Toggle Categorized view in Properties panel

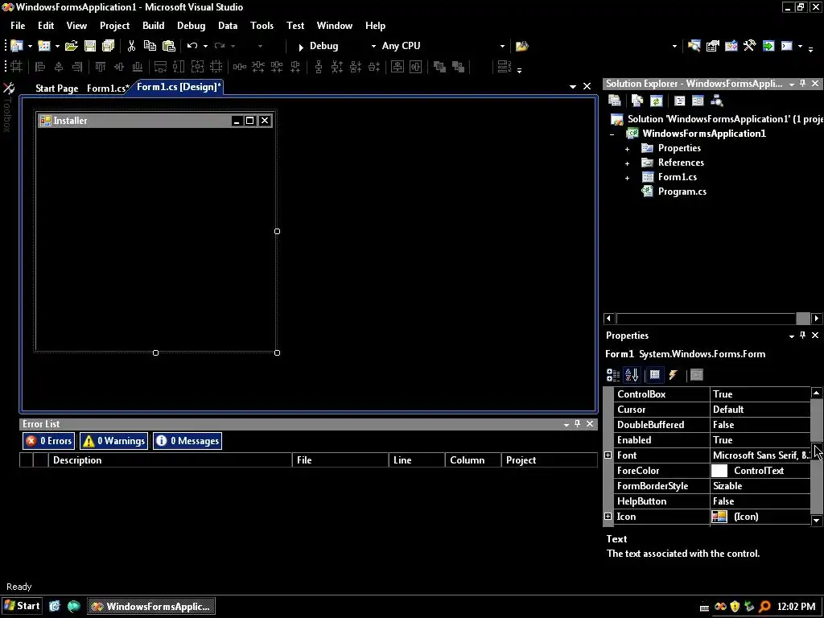tap(612, 375)
